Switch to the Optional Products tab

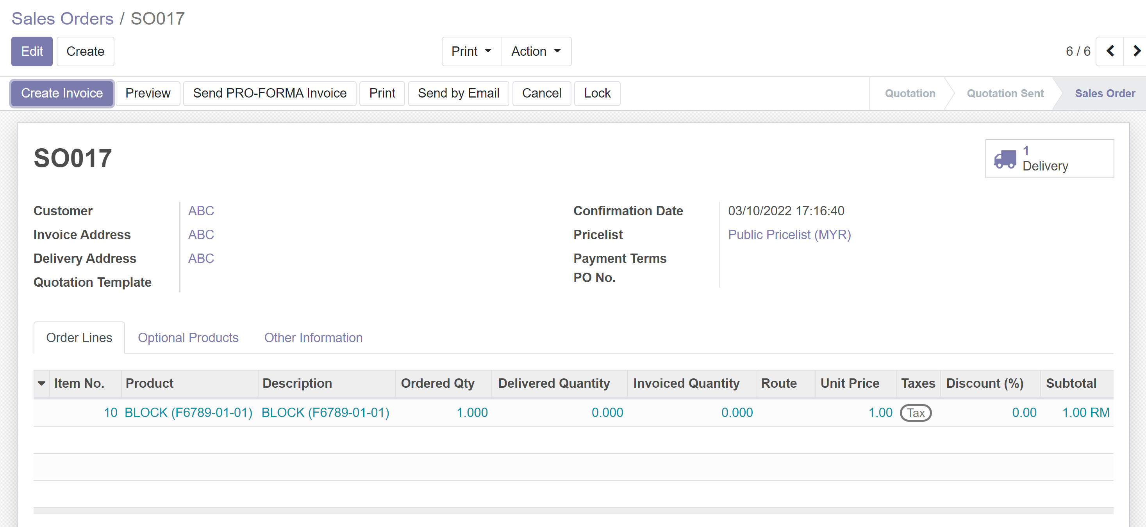click(188, 338)
